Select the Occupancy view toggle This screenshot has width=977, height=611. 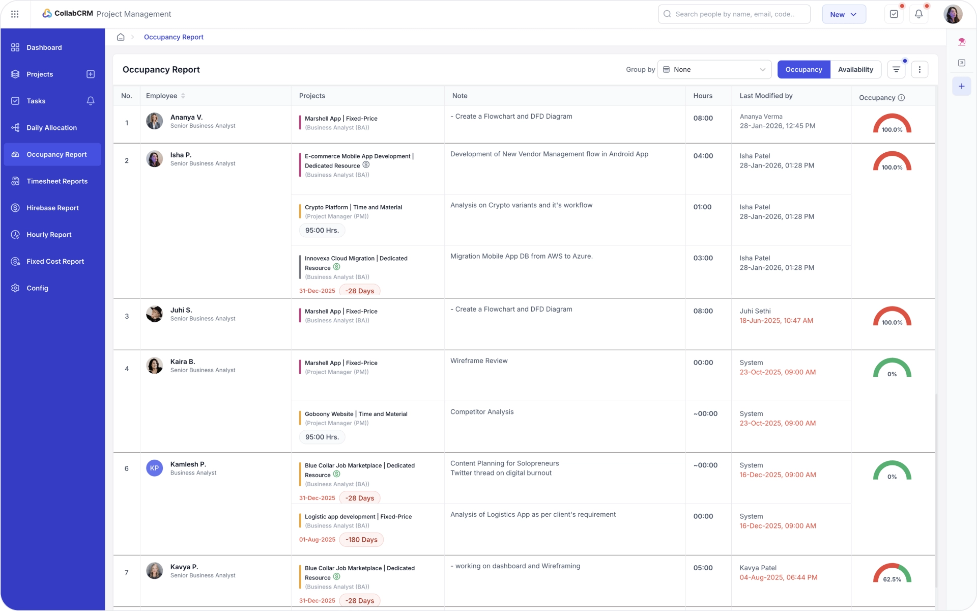coord(803,70)
